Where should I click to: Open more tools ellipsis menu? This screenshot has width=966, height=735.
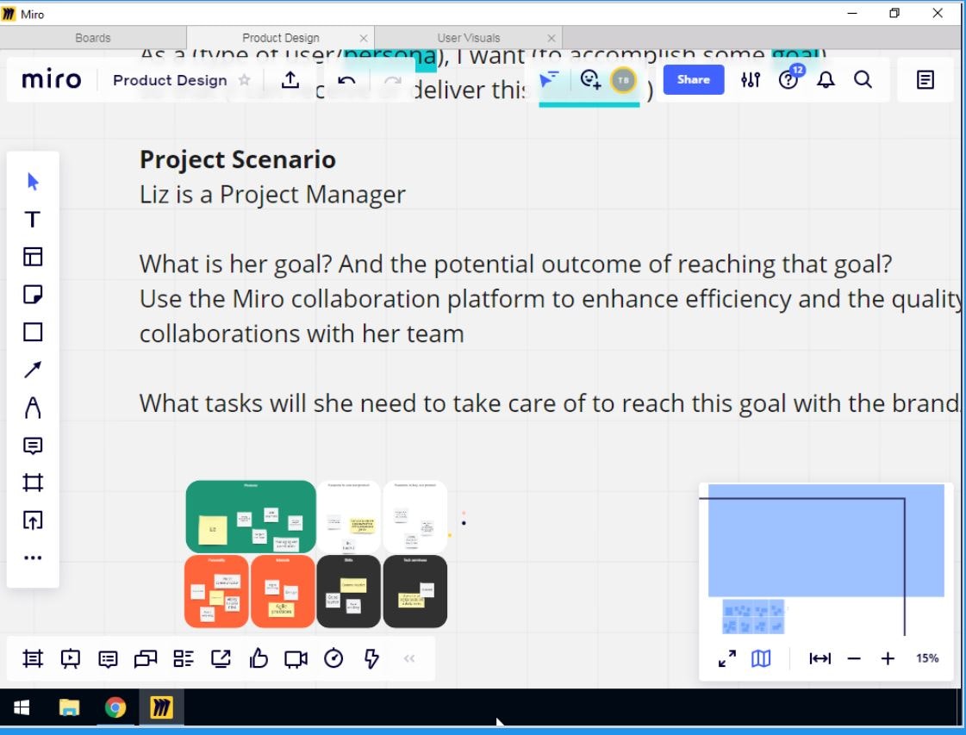[33, 557]
